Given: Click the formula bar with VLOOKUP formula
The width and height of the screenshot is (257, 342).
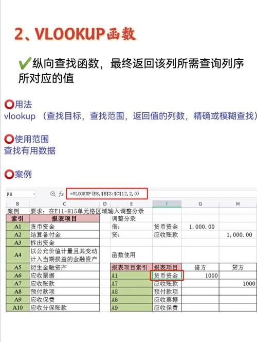Looking at the screenshot, I should [x=107, y=194].
